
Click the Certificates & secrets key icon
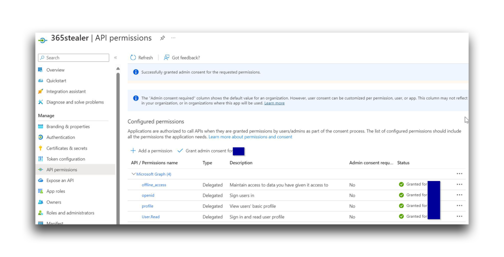[40, 148]
